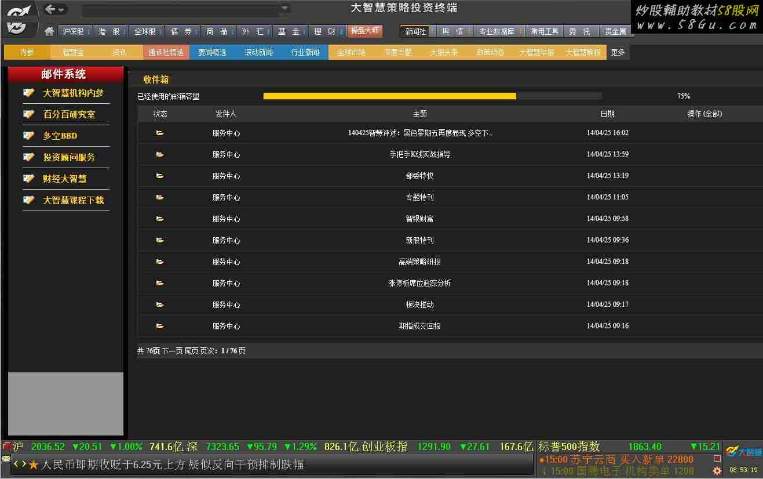Click the folder status icon for 140425智慧评述 mail

pyautogui.click(x=160, y=133)
